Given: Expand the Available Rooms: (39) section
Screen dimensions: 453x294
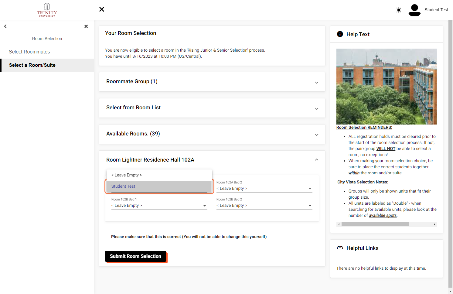Looking at the screenshot, I should click(x=212, y=134).
